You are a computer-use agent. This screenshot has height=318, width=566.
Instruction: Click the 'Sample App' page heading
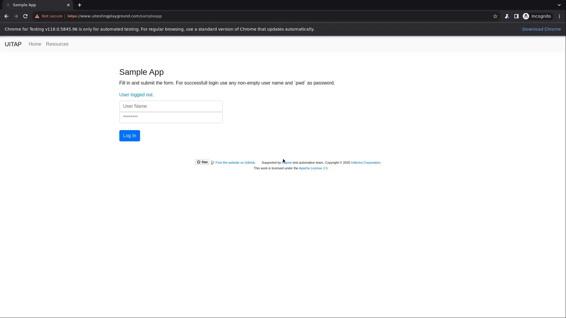[141, 72]
